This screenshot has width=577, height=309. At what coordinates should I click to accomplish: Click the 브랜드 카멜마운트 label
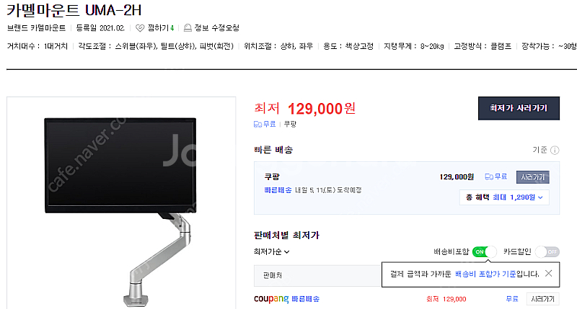pyautogui.click(x=37, y=28)
